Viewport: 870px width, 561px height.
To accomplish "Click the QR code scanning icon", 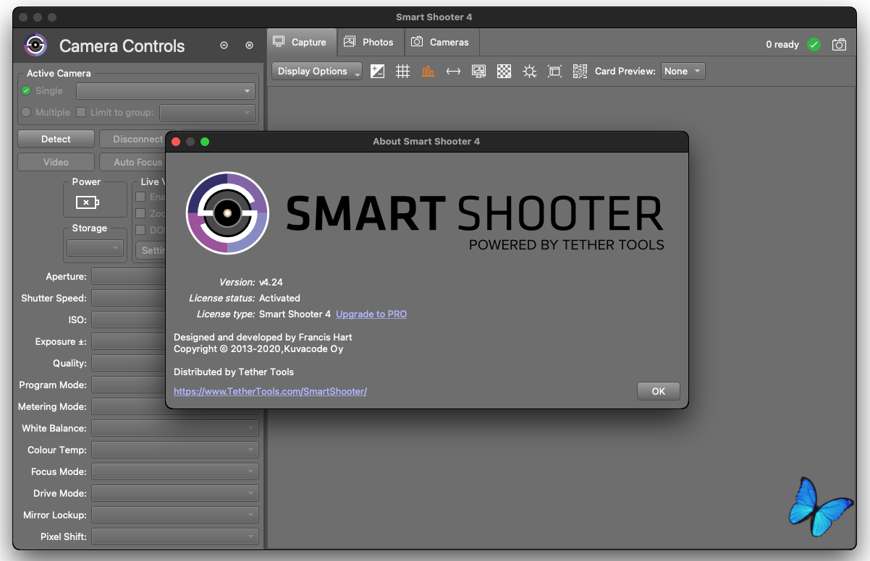I will (x=580, y=71).
